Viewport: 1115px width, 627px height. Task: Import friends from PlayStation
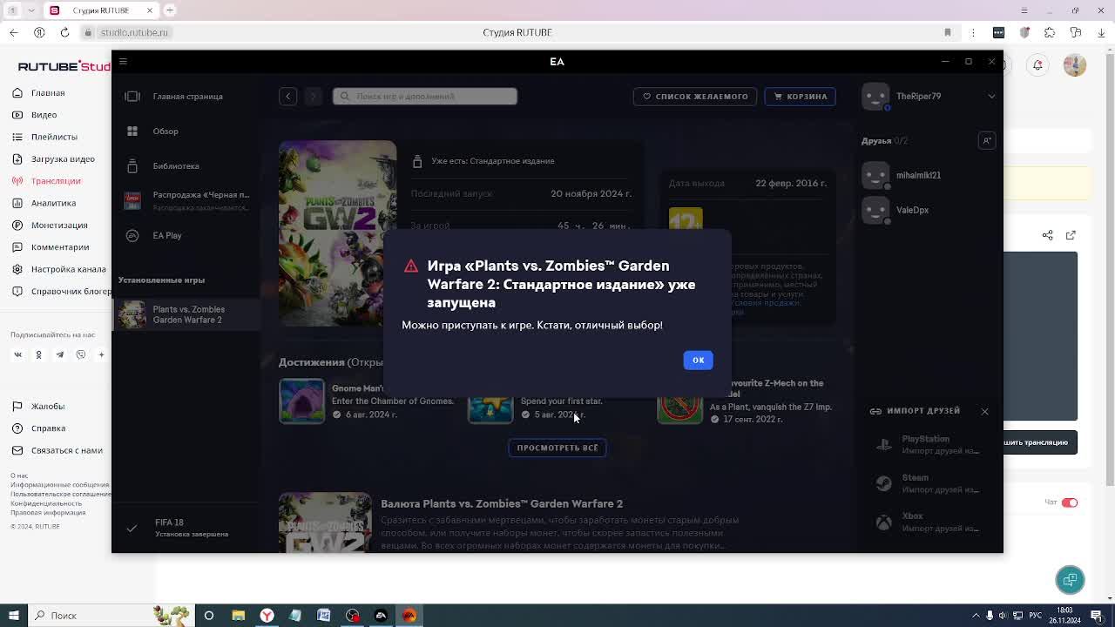click(927, 444)
